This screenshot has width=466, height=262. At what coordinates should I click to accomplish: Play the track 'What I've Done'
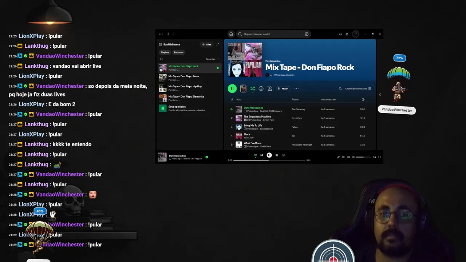[x=253, y=143]
